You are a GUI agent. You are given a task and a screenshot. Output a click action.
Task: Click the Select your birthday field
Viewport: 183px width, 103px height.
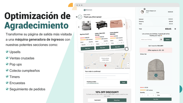(150, 39)
